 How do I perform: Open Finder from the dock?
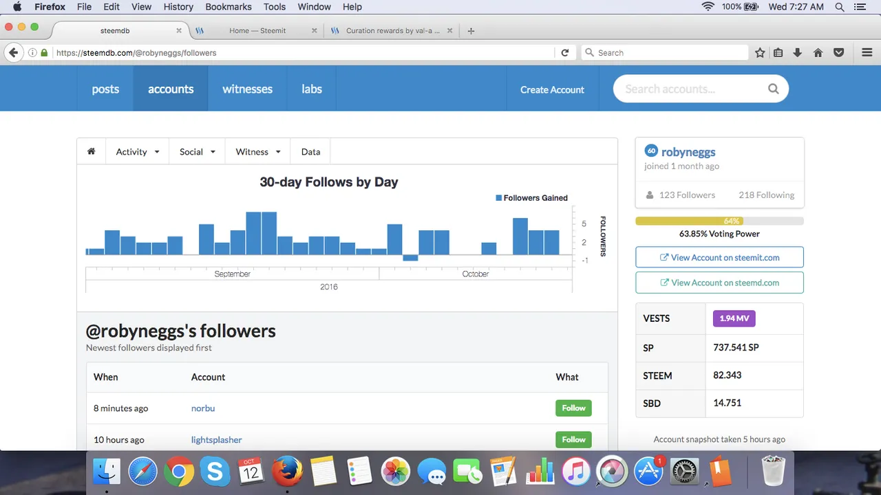click(x=107, y=472)
